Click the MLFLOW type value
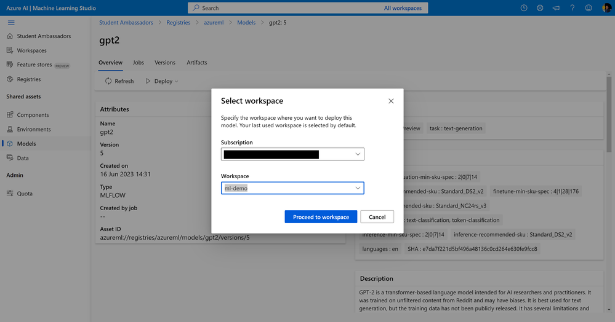Image resolution: width=615 pixels, height=322 pixels. (113, 195)
